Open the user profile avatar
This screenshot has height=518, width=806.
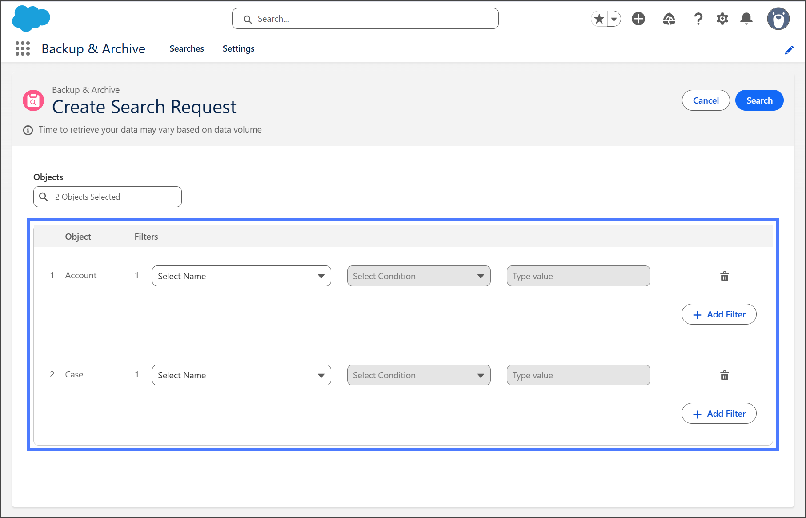point(778,19)
